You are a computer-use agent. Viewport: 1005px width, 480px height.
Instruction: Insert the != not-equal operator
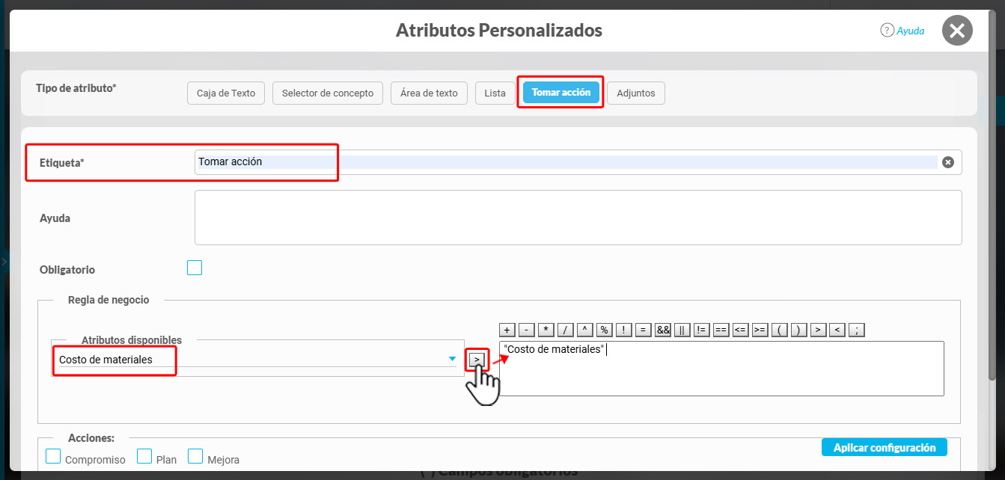(702, 330)
